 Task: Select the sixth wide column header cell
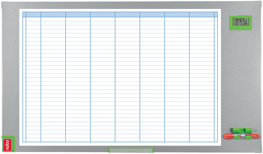[177, 14]
